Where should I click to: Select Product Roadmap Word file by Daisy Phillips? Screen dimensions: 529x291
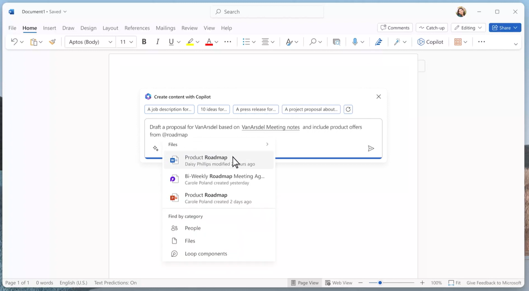pyautogui.click(x=219, y=160)
